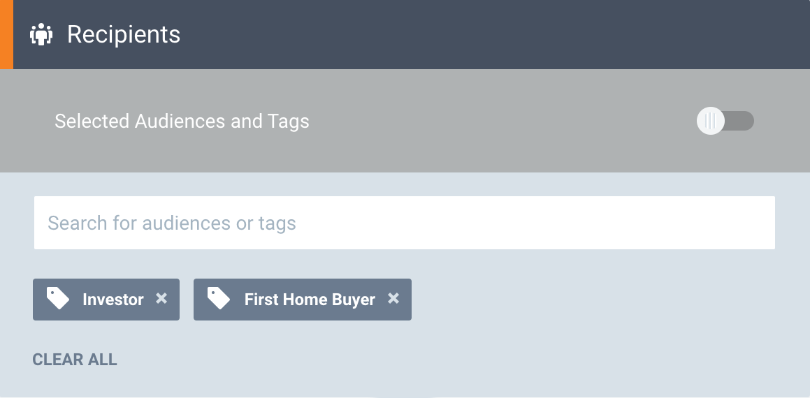The image size is (810, 398).
Task: Remove the Investor tag with its X
Action: (x=161, y=298)
